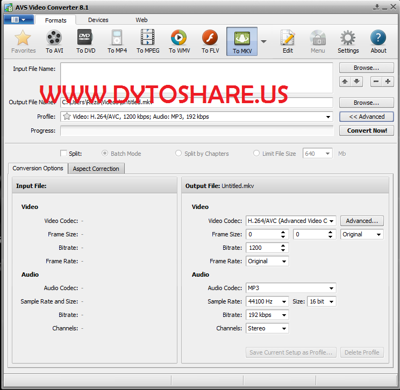Switch to the Web tab

pos(141,20)
